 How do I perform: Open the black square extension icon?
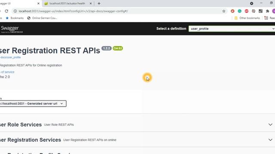261,11
